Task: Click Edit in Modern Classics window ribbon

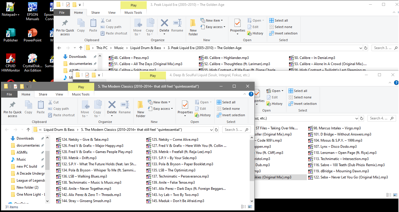Action: [x=201, y=109]
